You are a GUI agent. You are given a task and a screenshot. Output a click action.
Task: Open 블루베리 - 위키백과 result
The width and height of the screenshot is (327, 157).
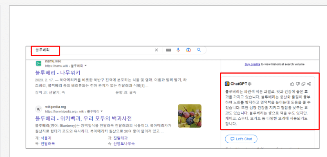coord(84,119)
